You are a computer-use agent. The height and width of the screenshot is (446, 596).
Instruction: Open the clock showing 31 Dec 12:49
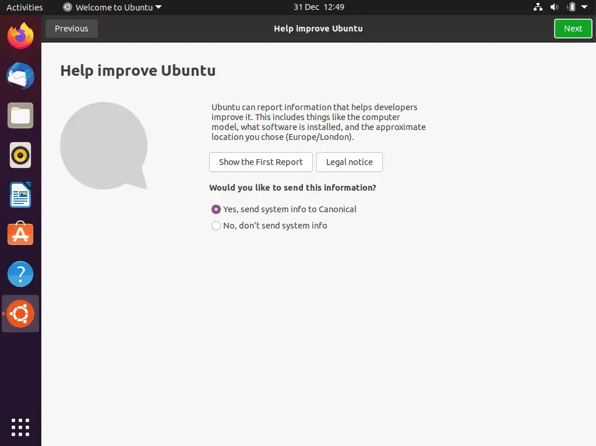point(319,7)
